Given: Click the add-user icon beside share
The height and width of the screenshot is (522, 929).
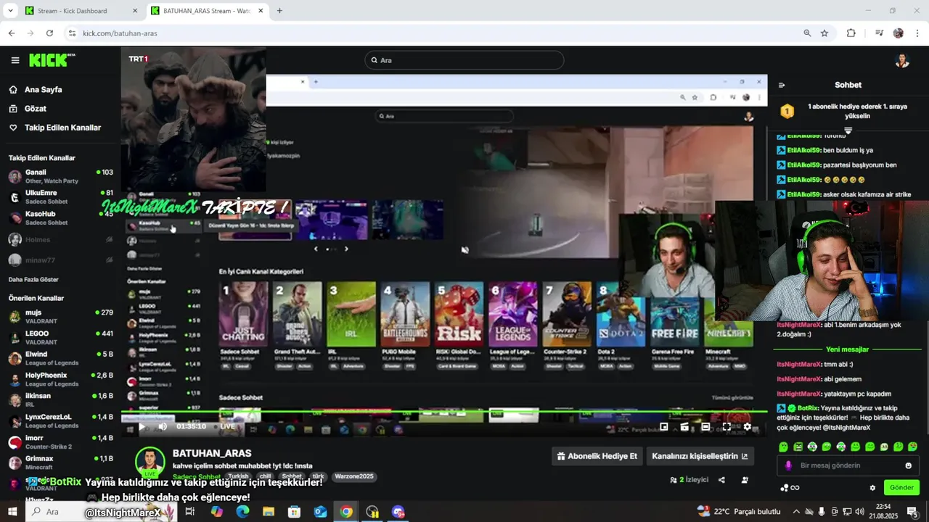Looking at the screenshot, I should [745, 480].
